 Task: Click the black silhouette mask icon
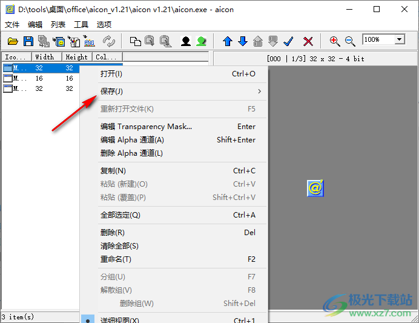[x=186, y=41]
